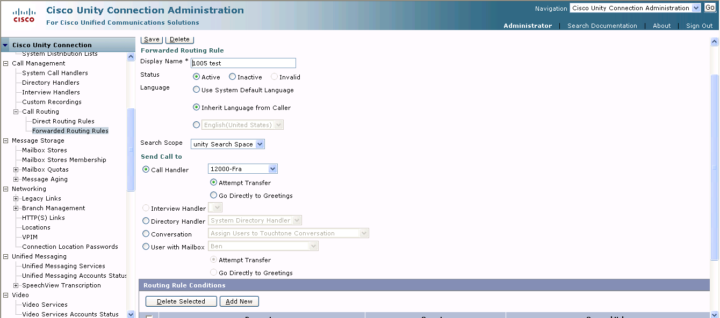Click the Go navigation button

coord(710,8)
